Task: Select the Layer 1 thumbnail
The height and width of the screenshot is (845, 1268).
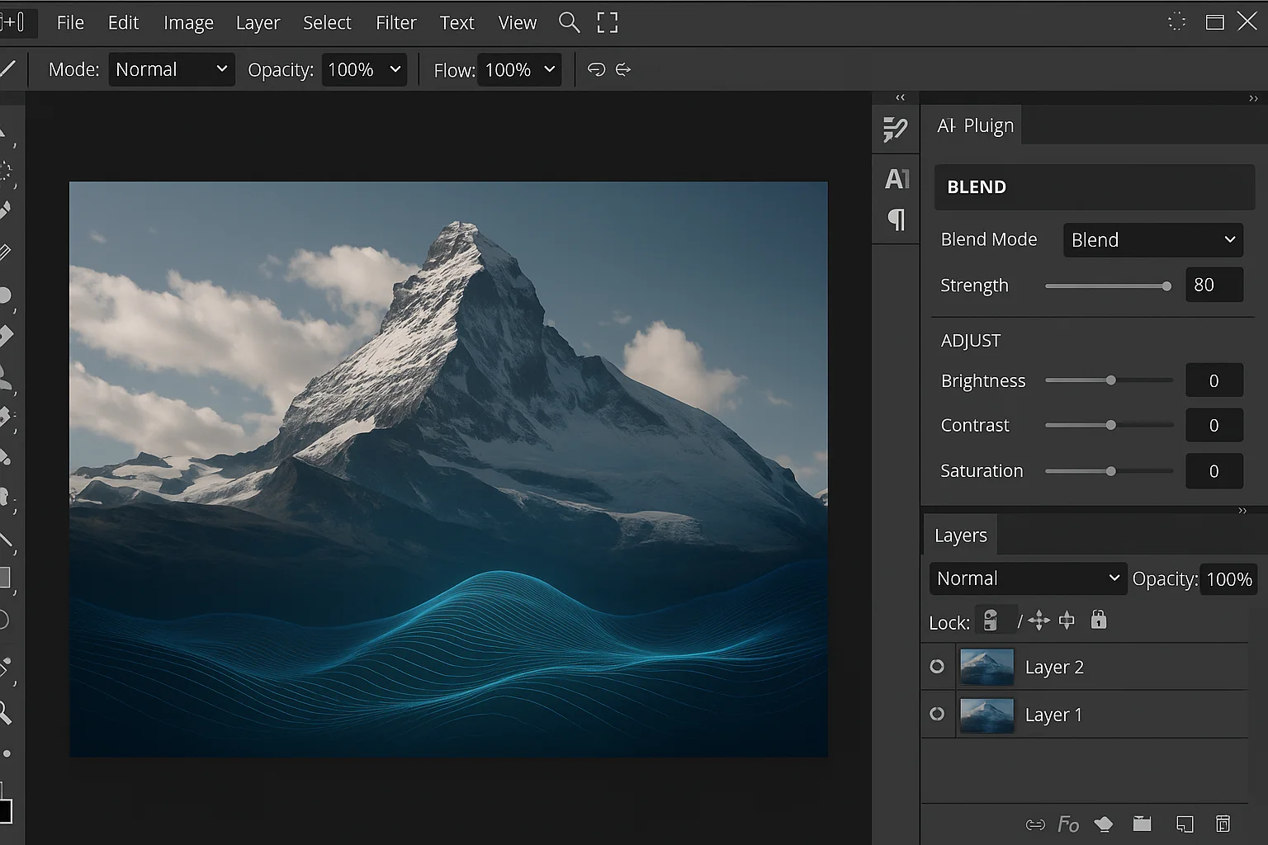Action: (x=986, y=715)
